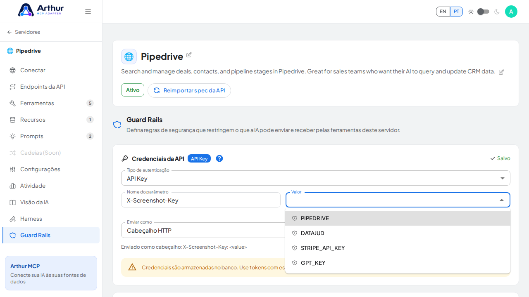This screenshot has width=529, height=297.
Task: Toggle the light/dark theme switch
Action: [483, 12]
